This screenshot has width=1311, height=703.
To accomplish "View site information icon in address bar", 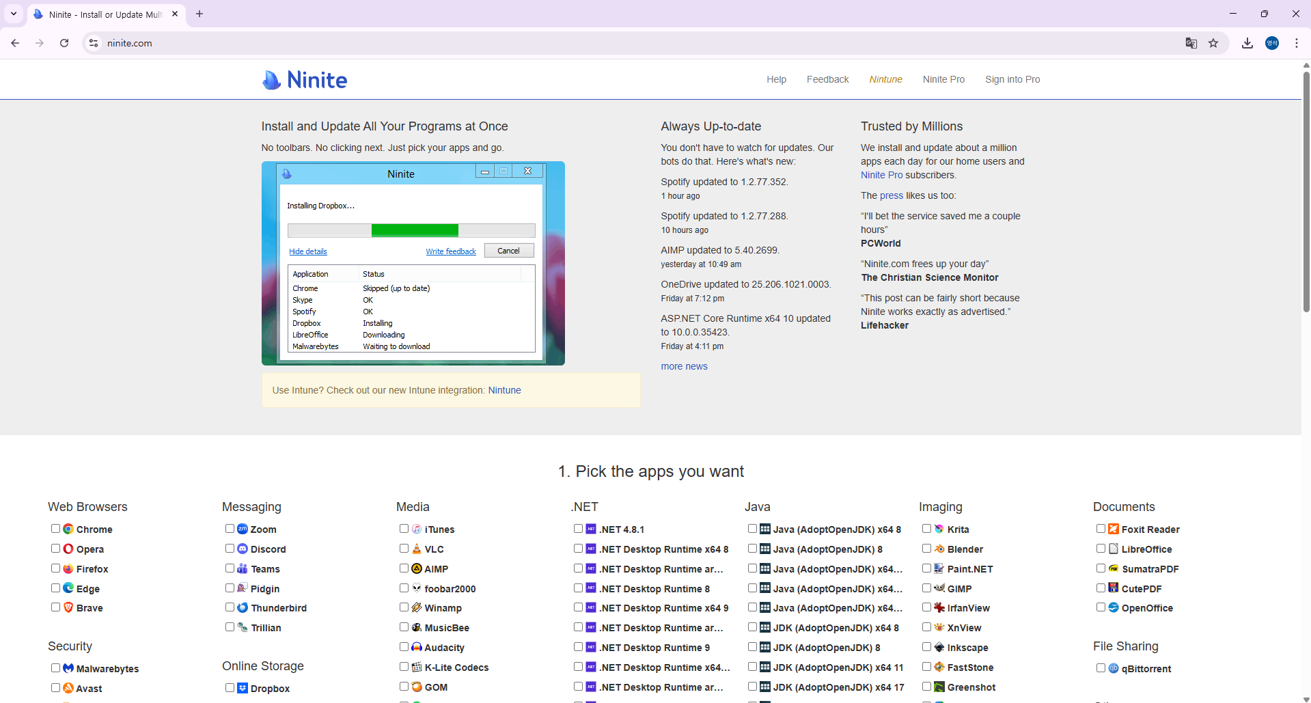I will (94, 43).
